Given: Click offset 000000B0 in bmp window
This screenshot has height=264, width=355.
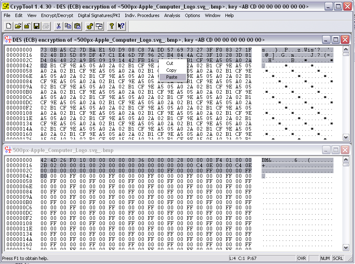Looking at the screenshot, I should pos(19,202).
